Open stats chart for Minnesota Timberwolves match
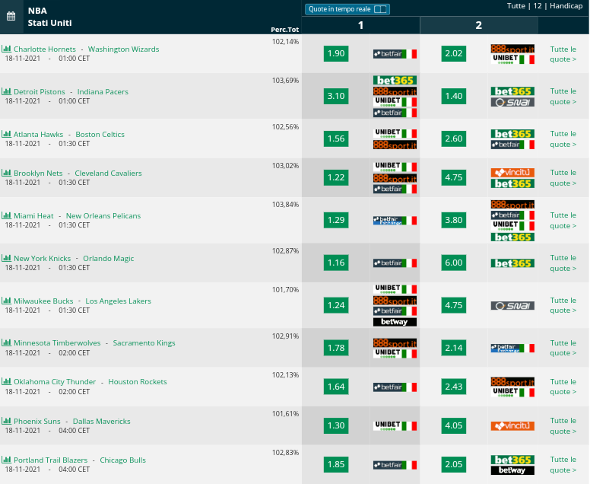 coord(6,342)
